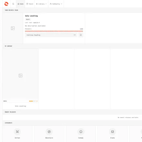Screen dimensions: 142x142
Task: Click the Solo Leveling label under the content card
Action: pos(21,106)
